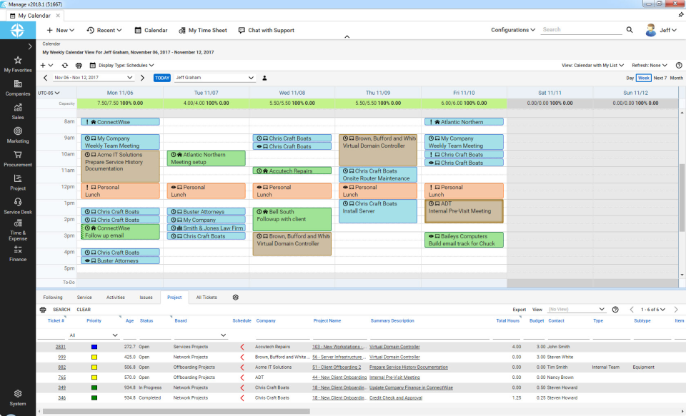Open the System gear at sidebar bottom
This screenshot has height=416, width=686.
(x=17, y=393)
